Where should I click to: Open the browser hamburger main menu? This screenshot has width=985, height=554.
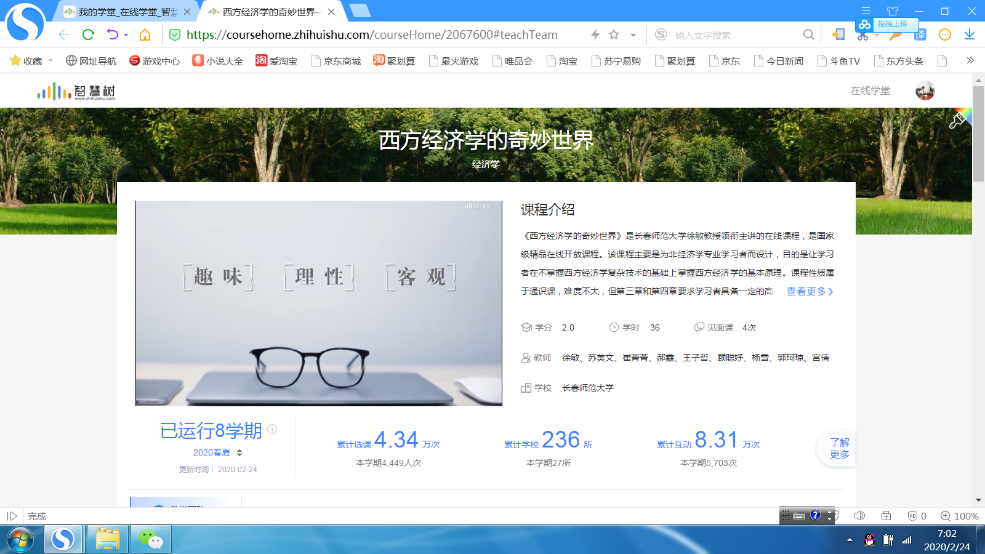[866, 11]
